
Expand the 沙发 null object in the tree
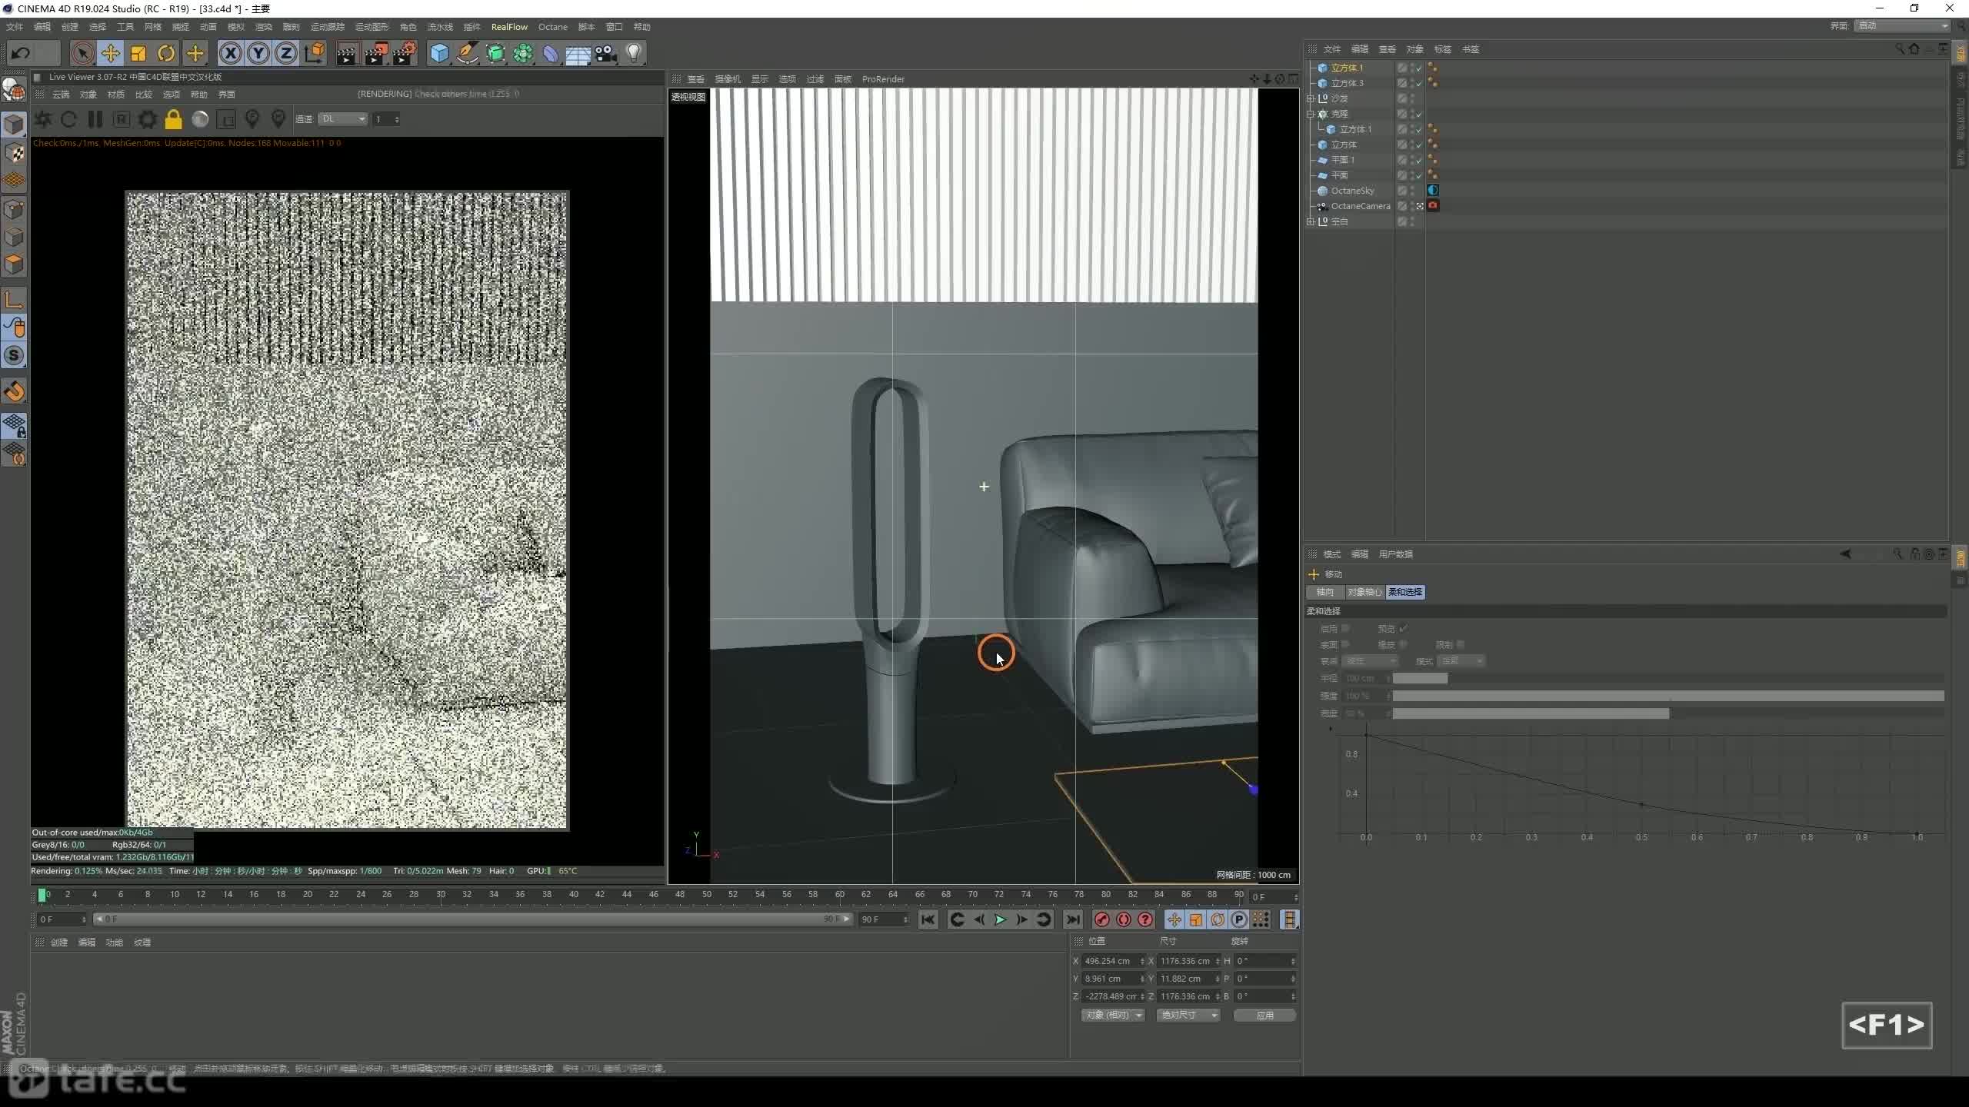[x=1311, y=98]
